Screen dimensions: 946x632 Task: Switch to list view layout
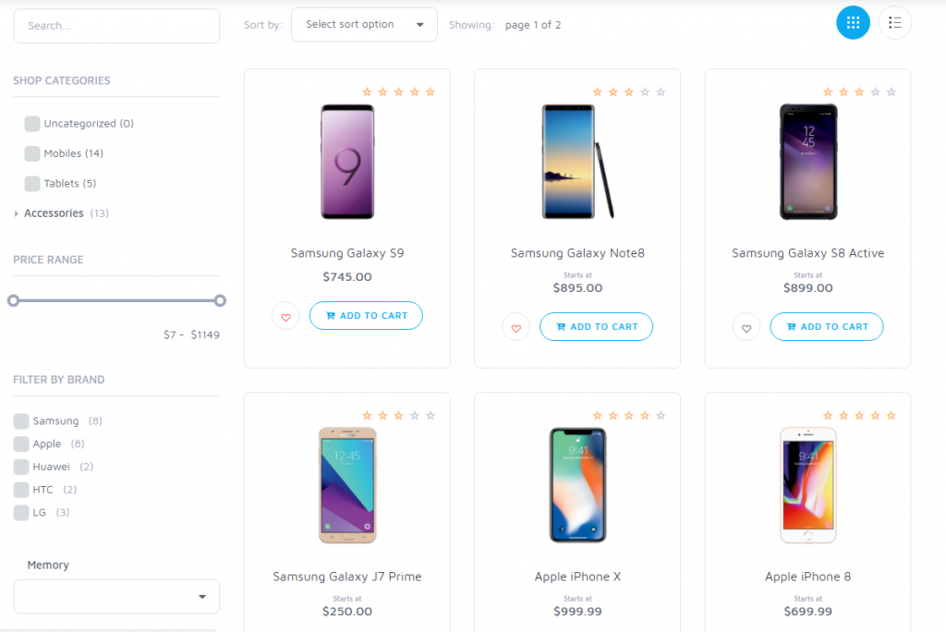point(894,22)
